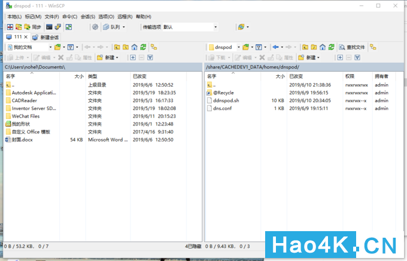
Task: Sort remote files by 权限 column header
Action: pyautogui.click(x=357, y=76)
